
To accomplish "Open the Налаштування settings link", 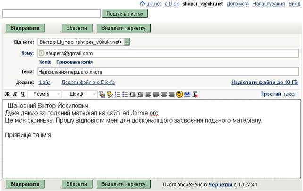I will click(269, 4).
